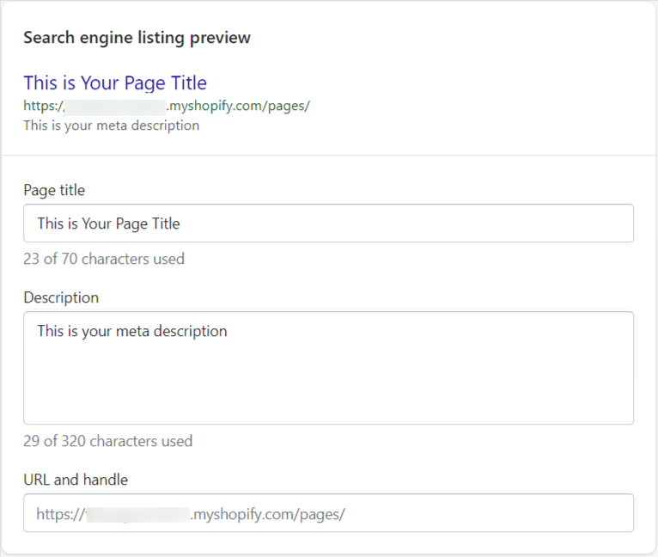This screenshot has width=658, height=557.
Task: Open the 'This is Your Page Title' preview link
Action: pyautogui.click(x=115, y=83)
